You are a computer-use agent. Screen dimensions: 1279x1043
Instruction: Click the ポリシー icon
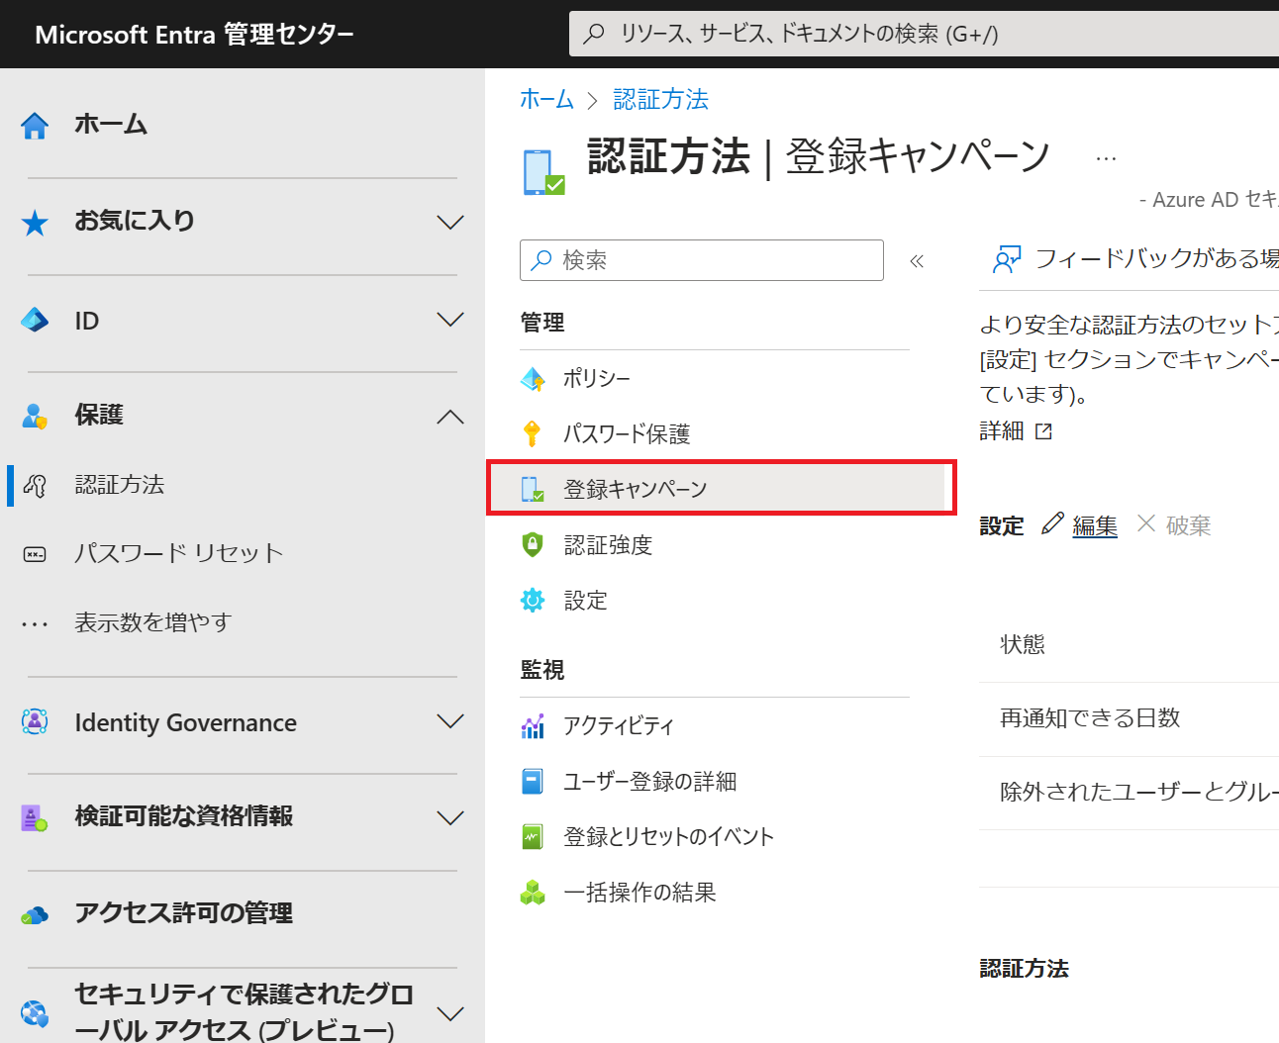point(533,379)
